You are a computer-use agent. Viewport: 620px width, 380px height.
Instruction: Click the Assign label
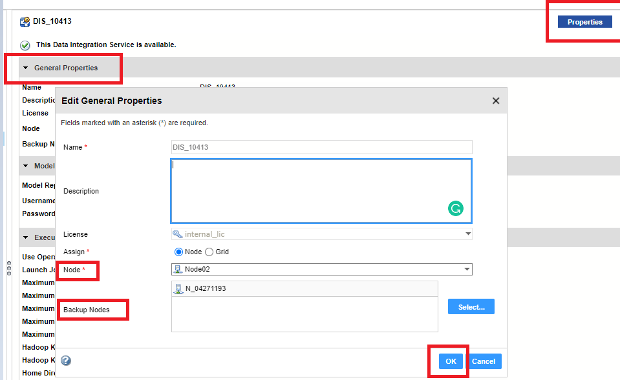coord(76,252)
